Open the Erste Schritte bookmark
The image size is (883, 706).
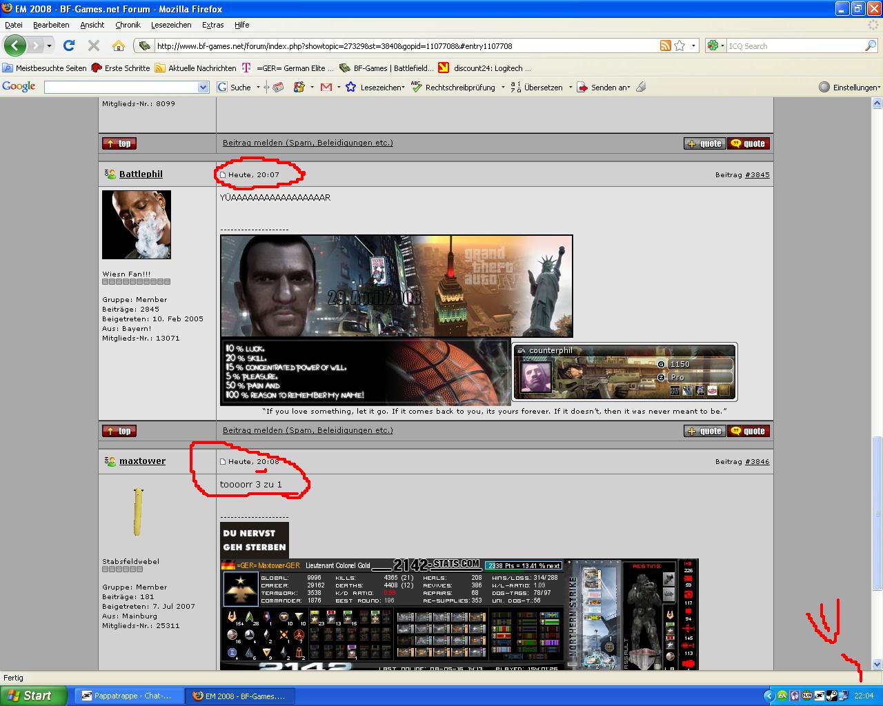[121, 68]
